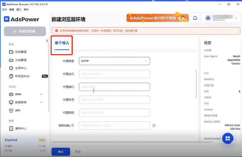The image size is (242, 157).
Task: Click the AdsPower logo in sidebar
Action: tap(21, 19)
